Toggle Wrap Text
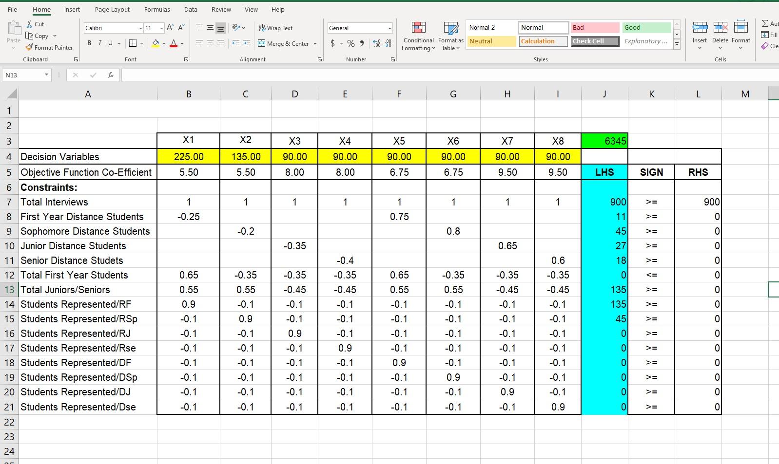Viewport: 779px width, 464px height. coord(275,28)
